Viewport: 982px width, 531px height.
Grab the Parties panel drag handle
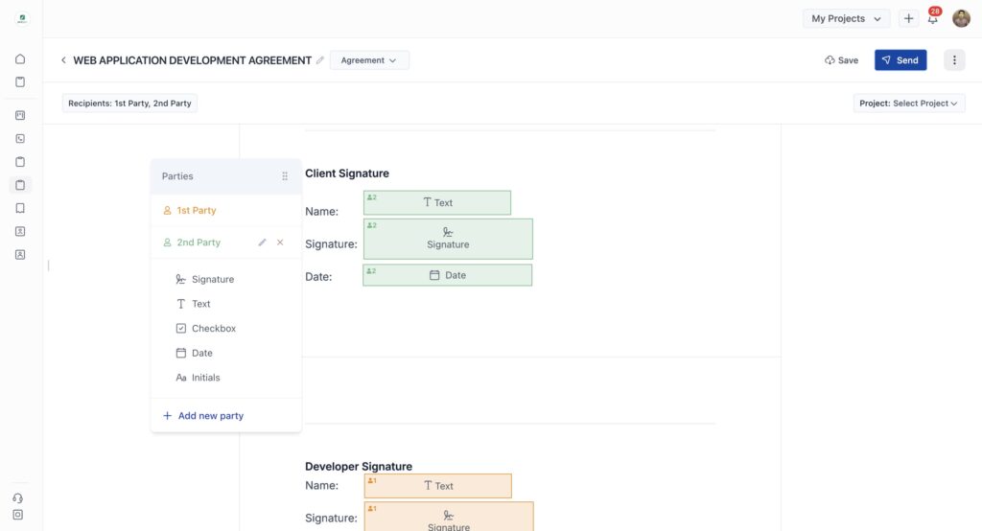[x=285, y=176]
